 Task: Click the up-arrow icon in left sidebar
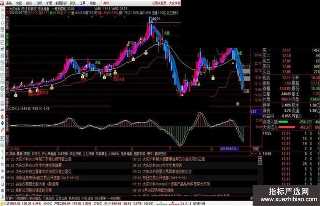2,16
